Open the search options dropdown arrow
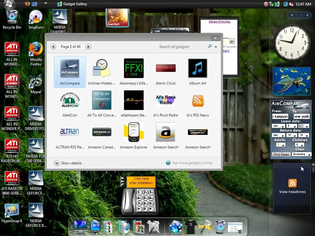 [216, 47]
